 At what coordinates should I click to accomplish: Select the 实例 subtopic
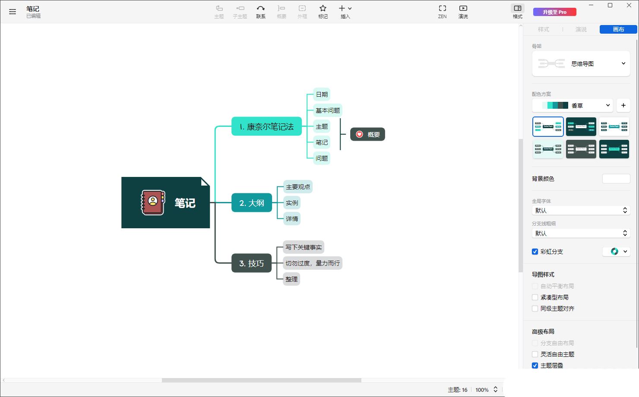pyautogui.click(x=292, y=203)
